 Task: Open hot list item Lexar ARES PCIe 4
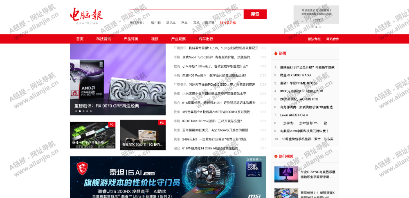[294, 115]
